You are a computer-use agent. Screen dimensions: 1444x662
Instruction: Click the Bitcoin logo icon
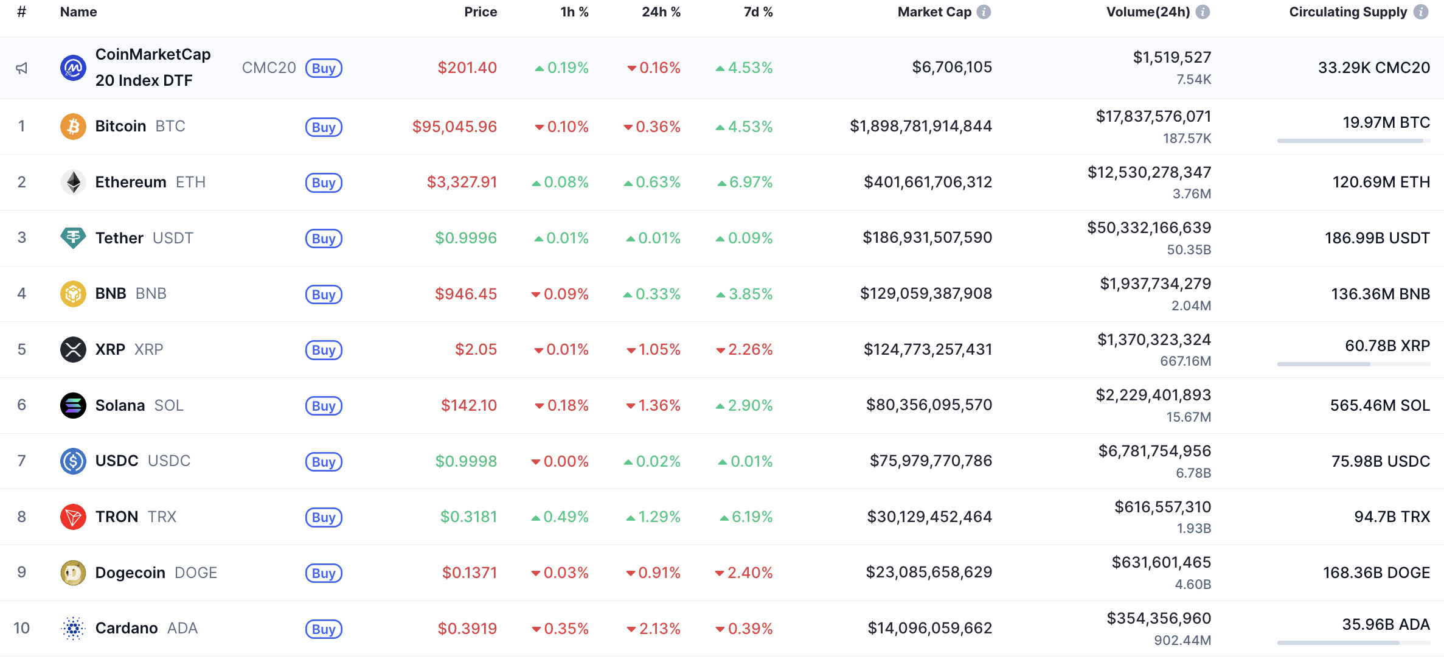(72, 126)
